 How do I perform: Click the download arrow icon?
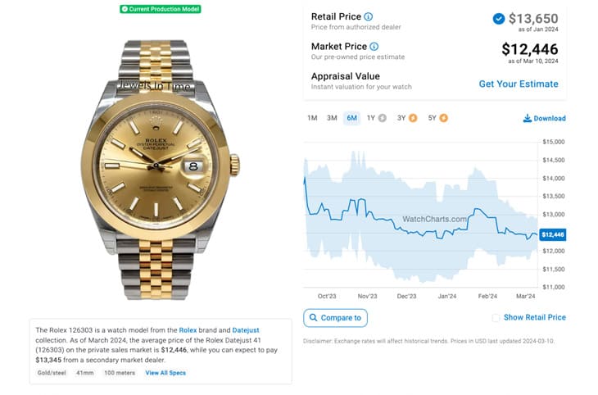527,118
